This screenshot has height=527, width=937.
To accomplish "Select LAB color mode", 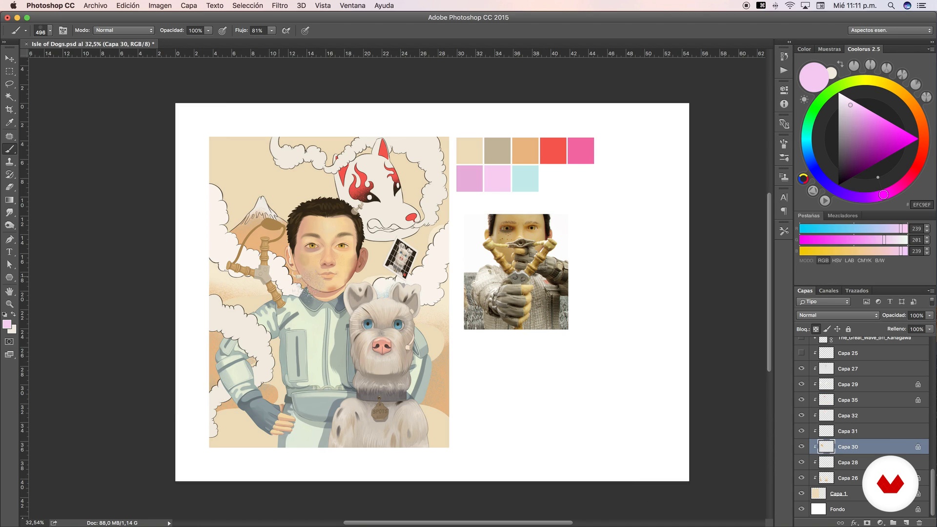I will pos(849,261).
